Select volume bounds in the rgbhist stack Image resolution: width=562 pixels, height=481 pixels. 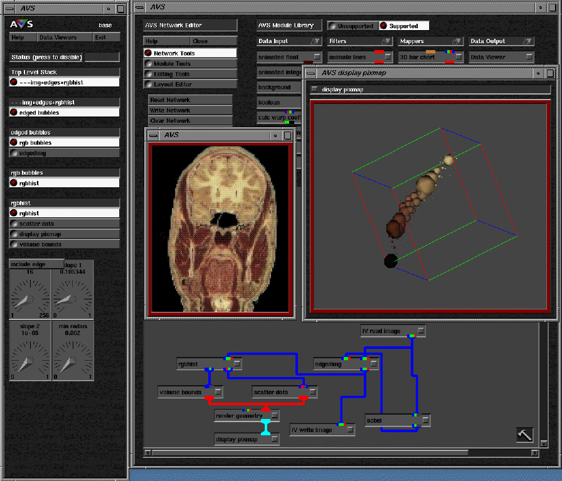pos(64,244)
